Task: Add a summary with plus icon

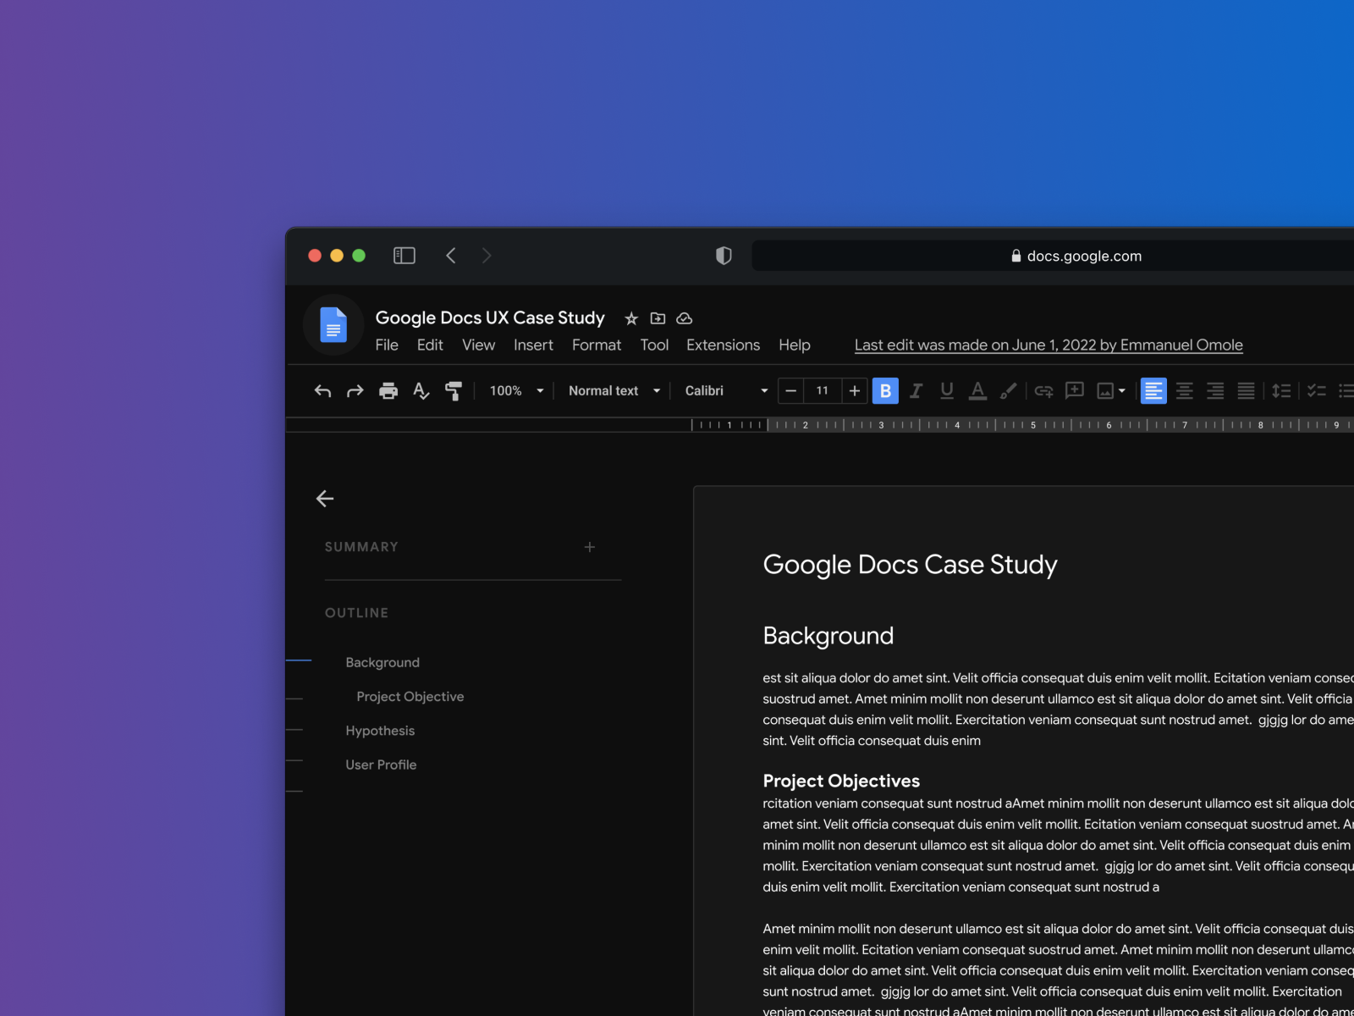Action: (590, 547)
